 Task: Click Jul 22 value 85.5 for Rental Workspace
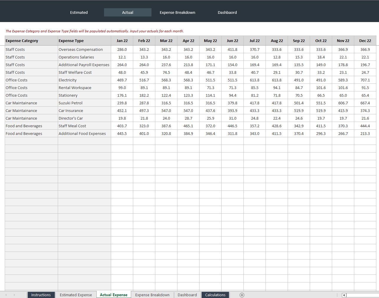click(x=255, y=88)
